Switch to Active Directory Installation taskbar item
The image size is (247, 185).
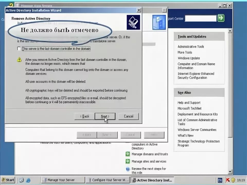(x=152, y=180)
